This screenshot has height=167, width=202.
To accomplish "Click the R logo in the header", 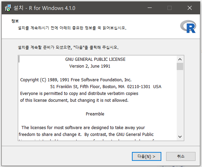I will tap(188, 27).
